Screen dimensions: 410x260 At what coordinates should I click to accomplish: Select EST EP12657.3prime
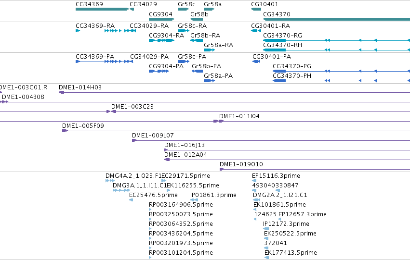(280, 219)
